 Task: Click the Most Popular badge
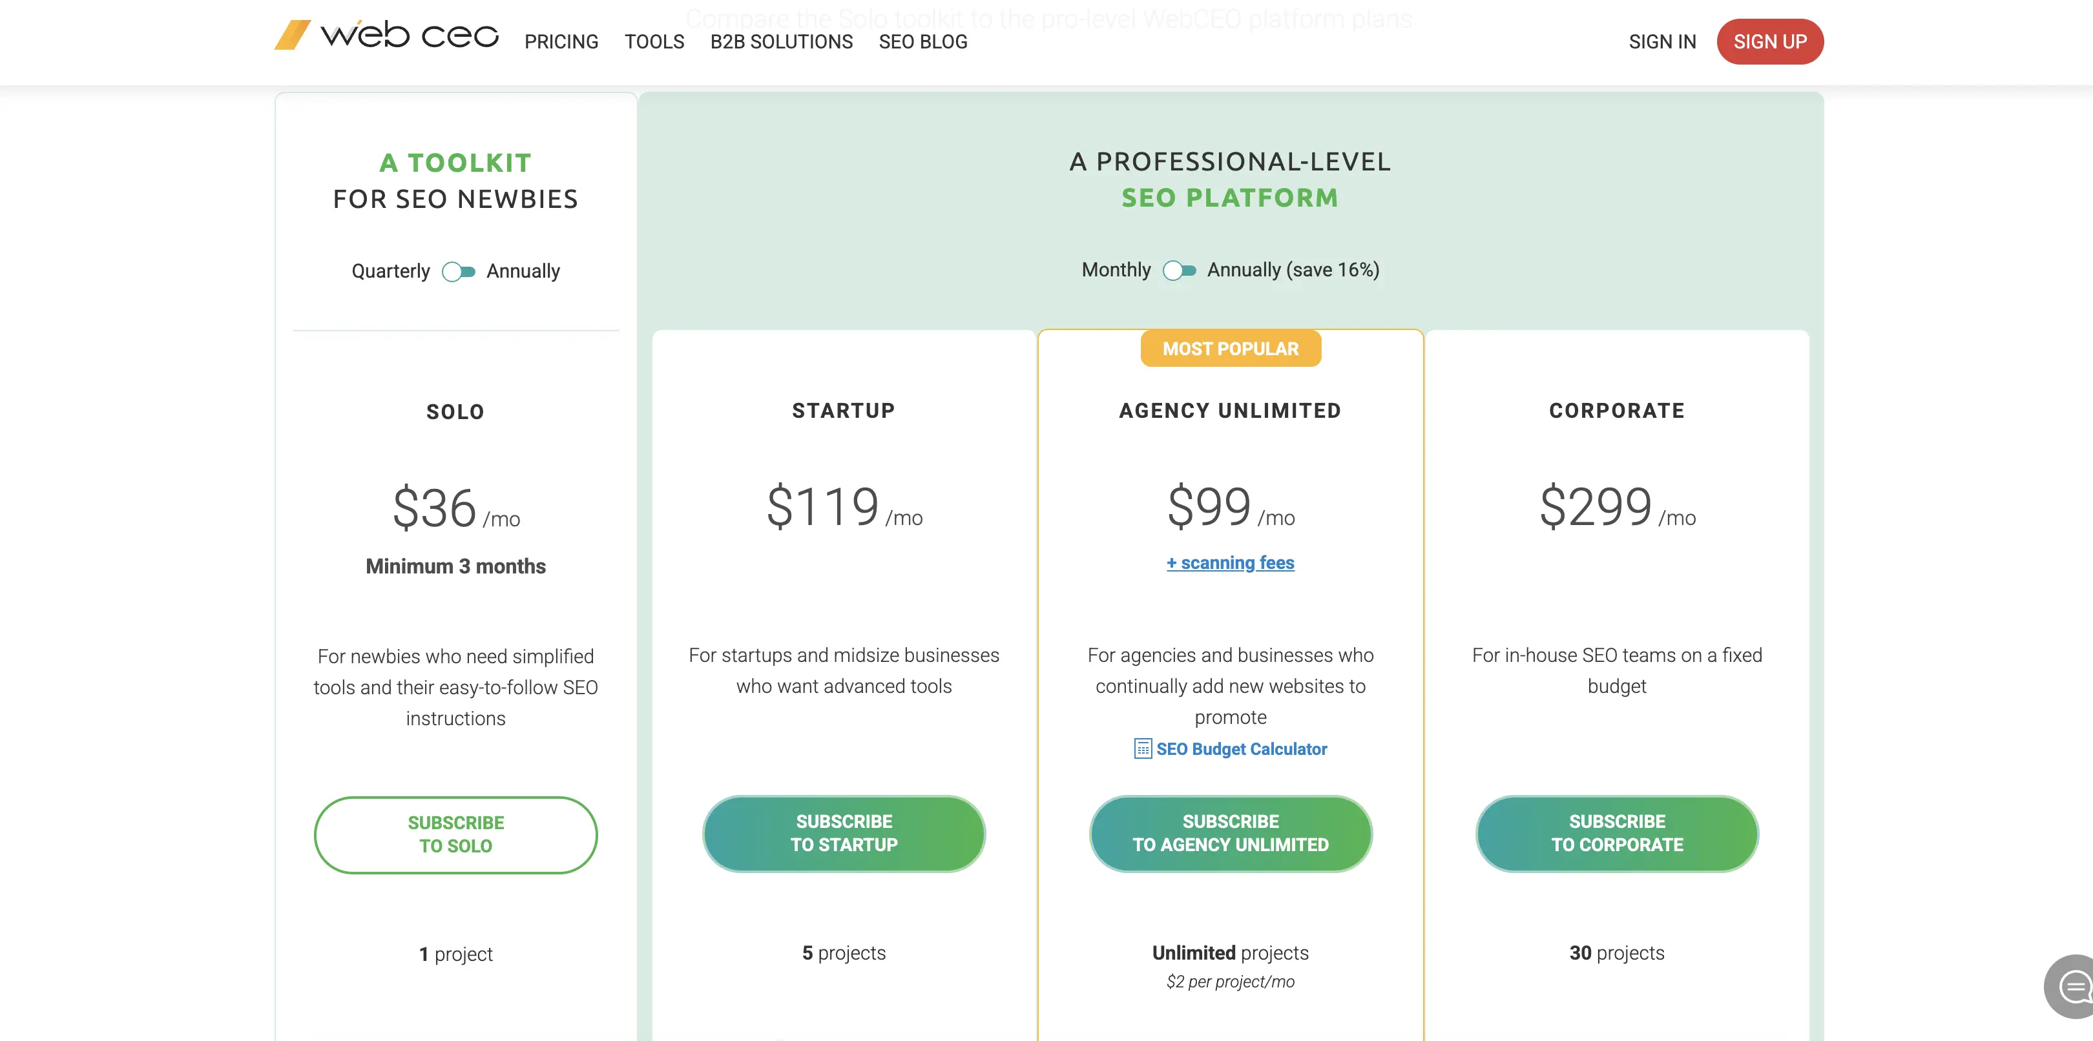tap(1230, 348)
